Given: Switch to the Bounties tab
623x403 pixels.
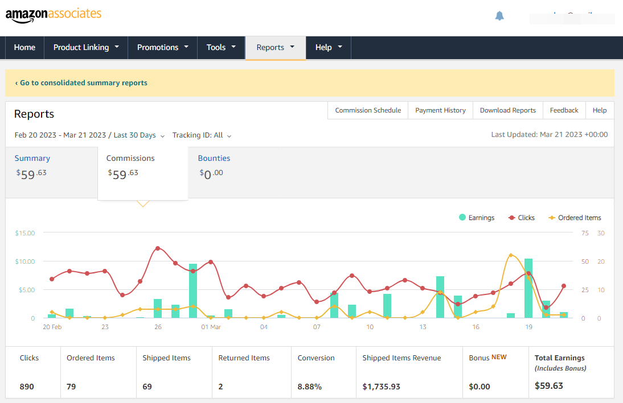Looking at the screenshot, I should 214,158.
